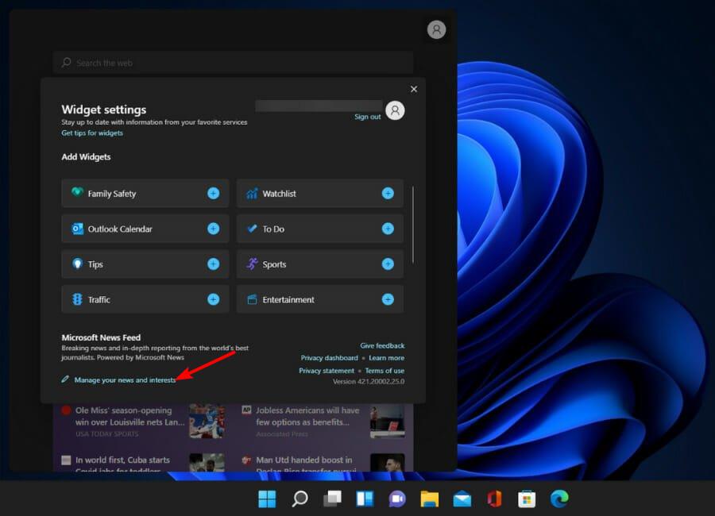This screenshot has width=715, height=516.
Task: Add the Watchlist widget
Action: (x=387, y=193)
